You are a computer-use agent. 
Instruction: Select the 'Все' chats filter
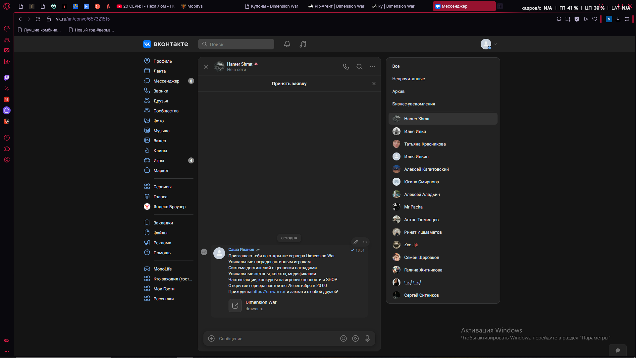(x=396, y=66)
